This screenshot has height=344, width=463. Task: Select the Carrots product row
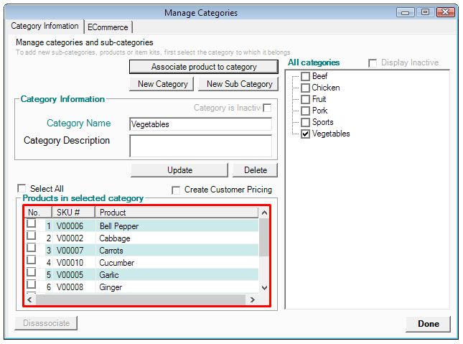point(111,251)
